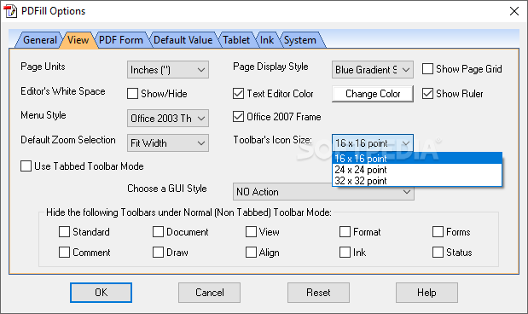The image size is (528, 314).
Task: Open the PDF Form tab
Action: (121, 40)
